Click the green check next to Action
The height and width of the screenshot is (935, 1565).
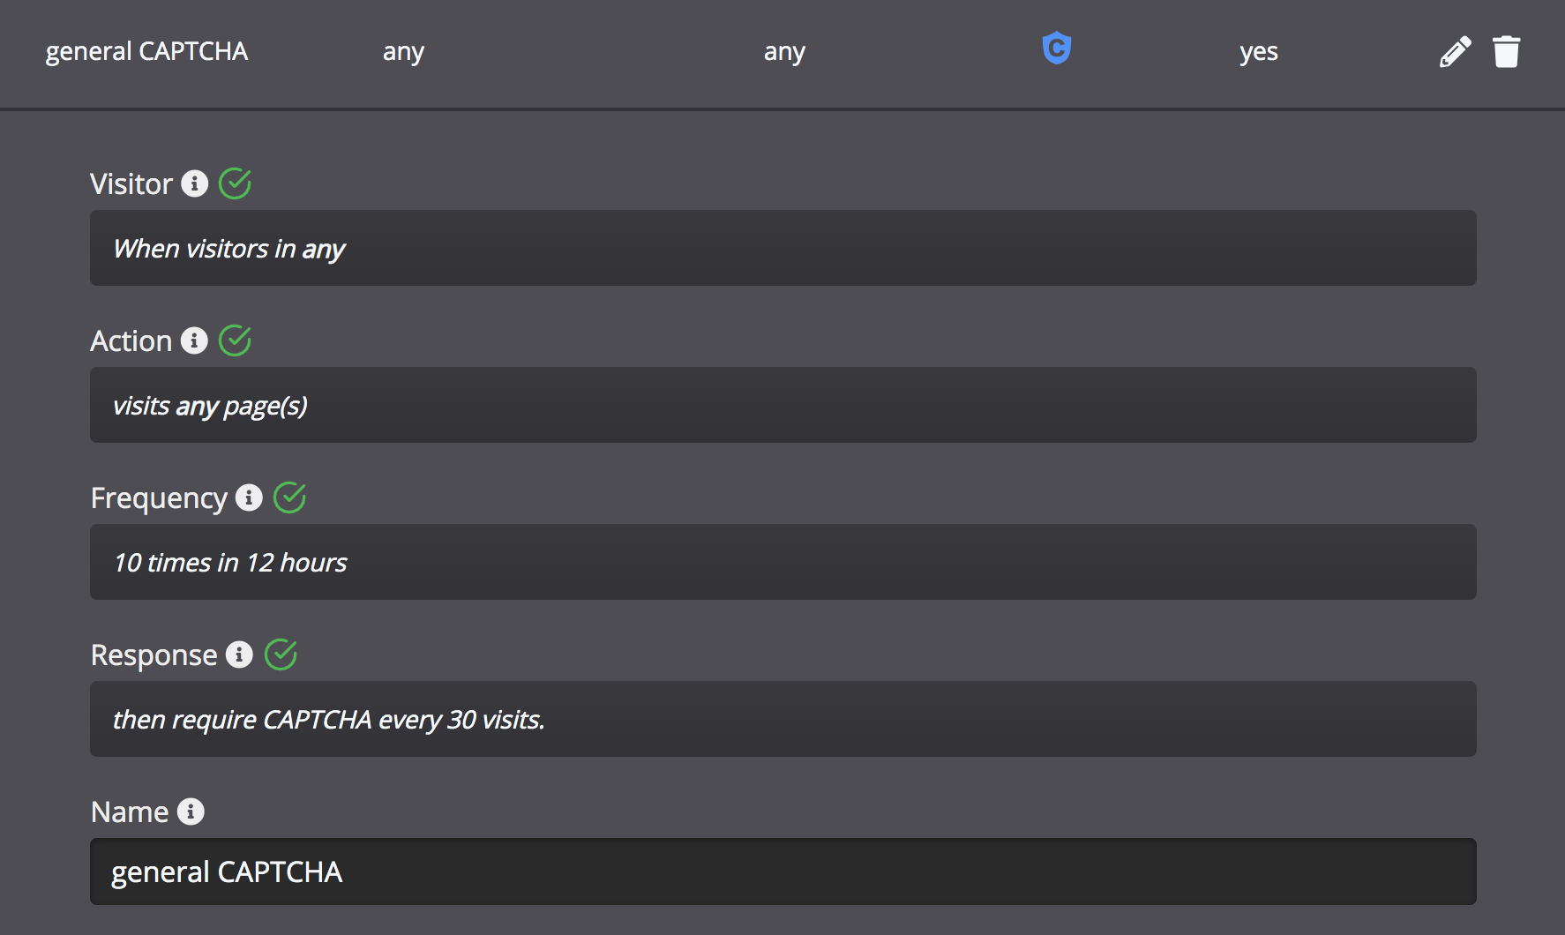click(235, 340)
